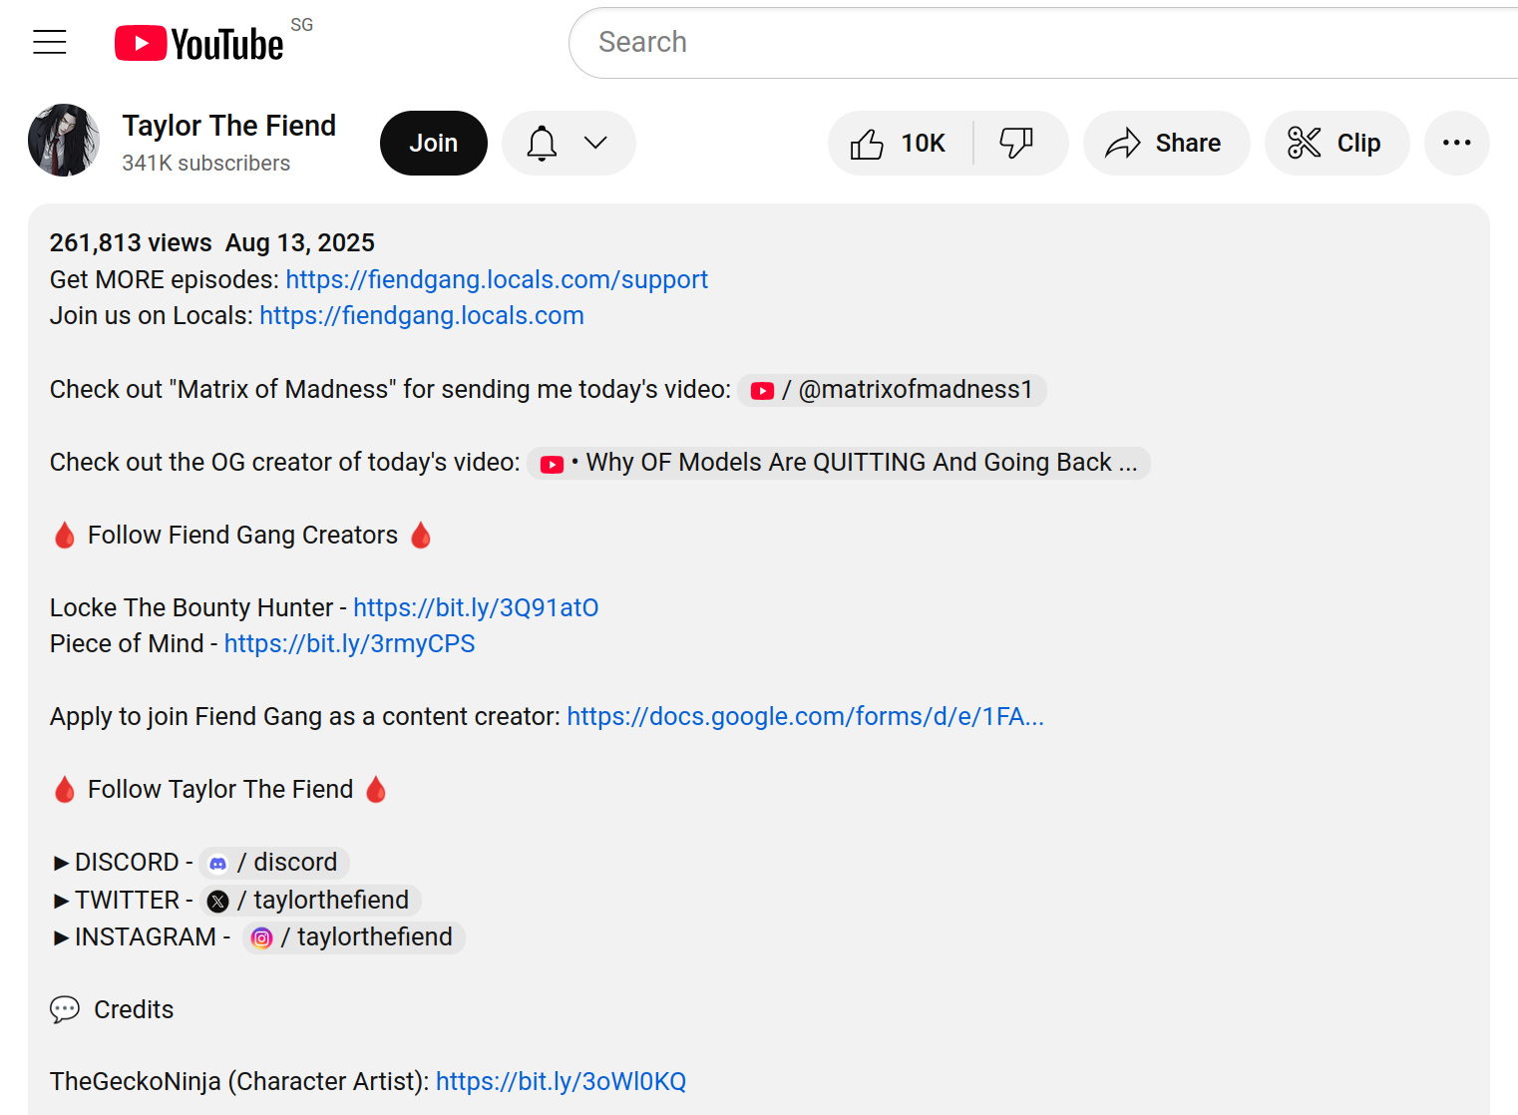The width and height of the screenshot is (1518, 1115).
Task: Open Taylor The Fiend channel avatar
Action: click(x=64, y=141)
